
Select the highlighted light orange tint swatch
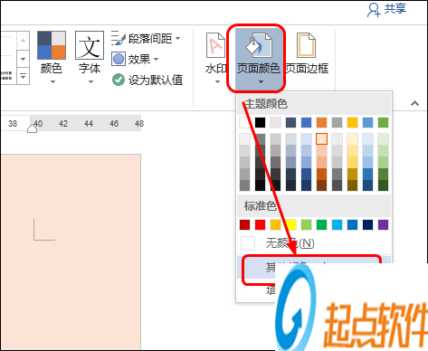pos(321,139)
